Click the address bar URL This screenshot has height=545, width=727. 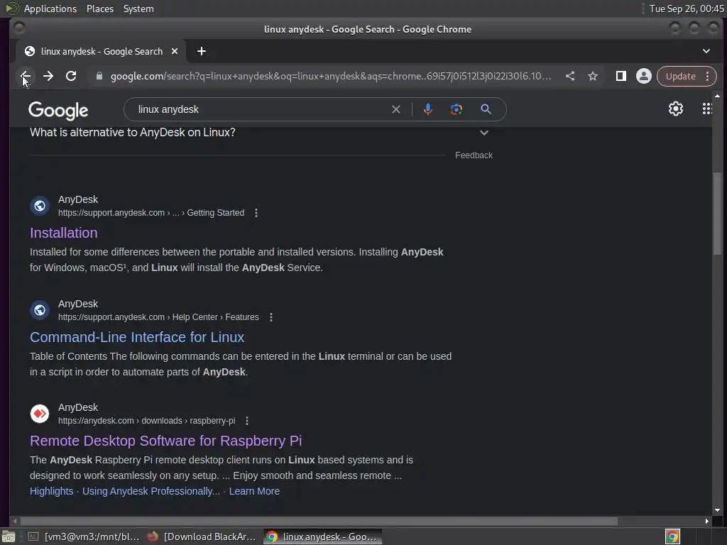click(331, 76)
